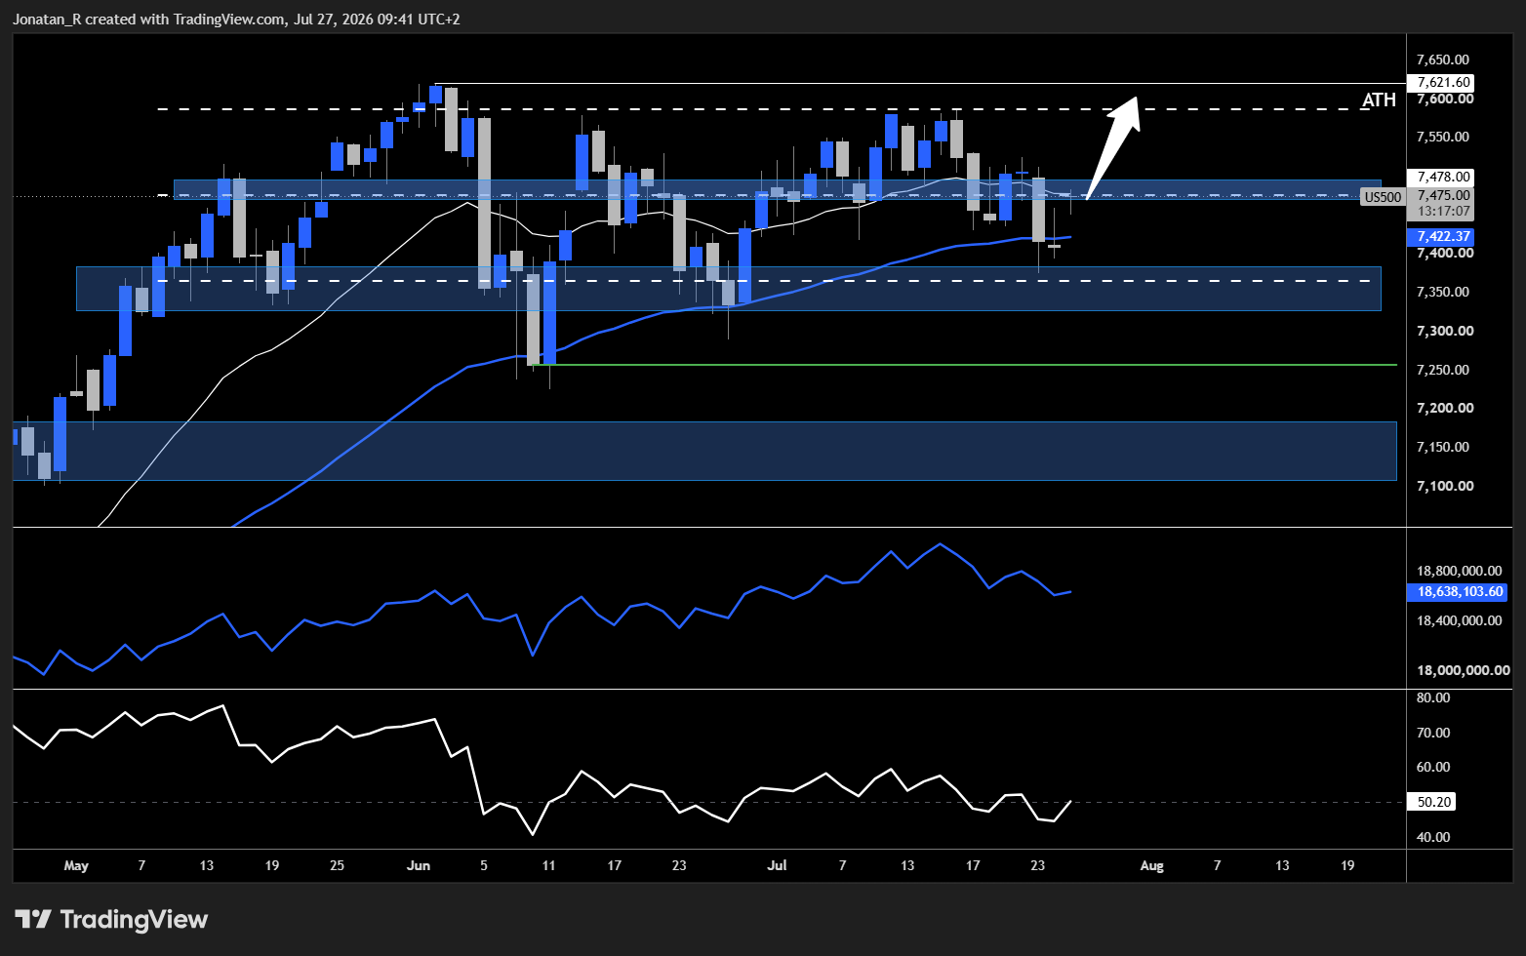1526x956 pixels.
Task: Select the 7,621.60 price label
Action: coord(1440,83)
